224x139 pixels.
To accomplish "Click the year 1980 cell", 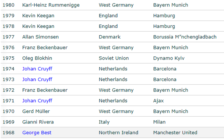I will 8,5.
